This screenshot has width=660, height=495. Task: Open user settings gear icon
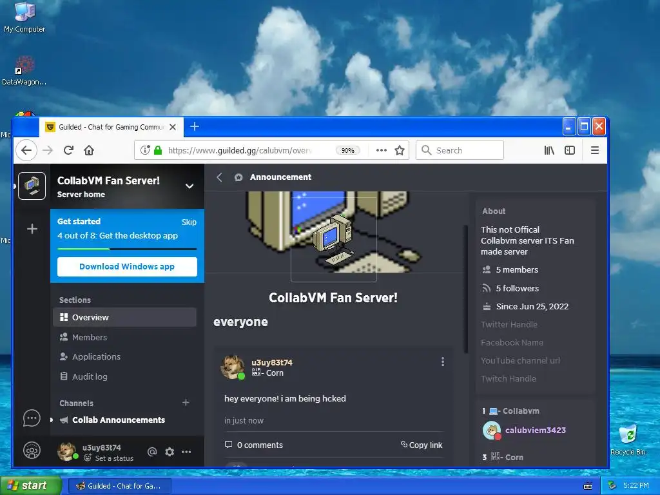(170, 452)
